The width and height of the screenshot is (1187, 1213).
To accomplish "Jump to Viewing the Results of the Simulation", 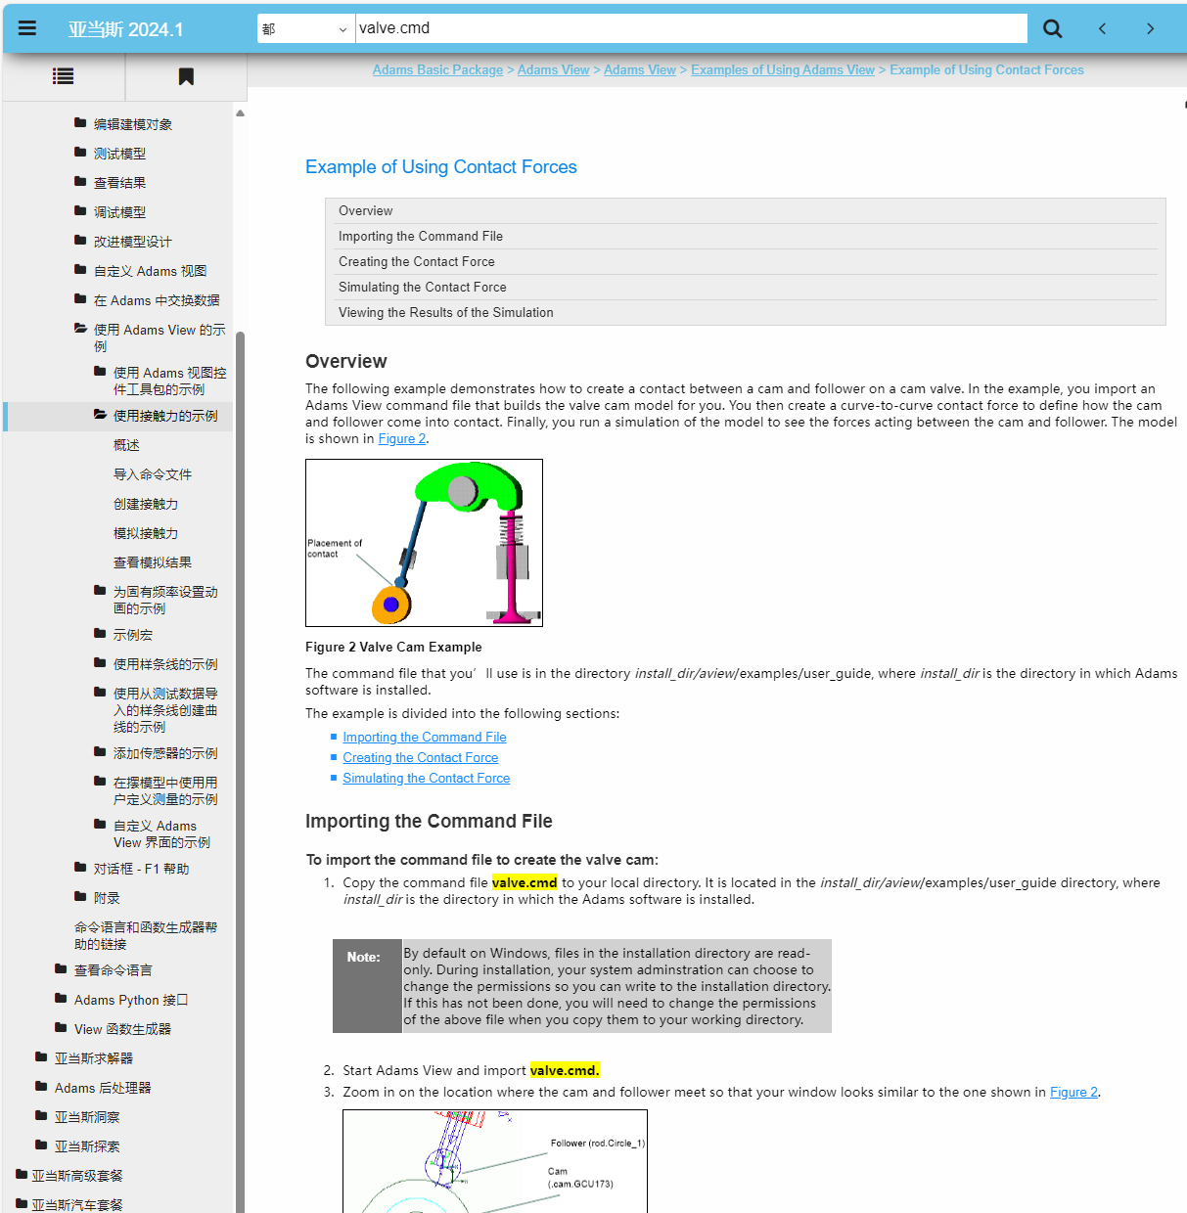I will pos(446,312).
